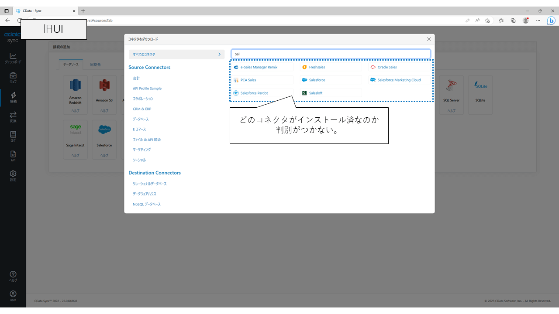Choose the マーケティング category
Viewport: 559px width, 314px height.
[x=142, y=150]
